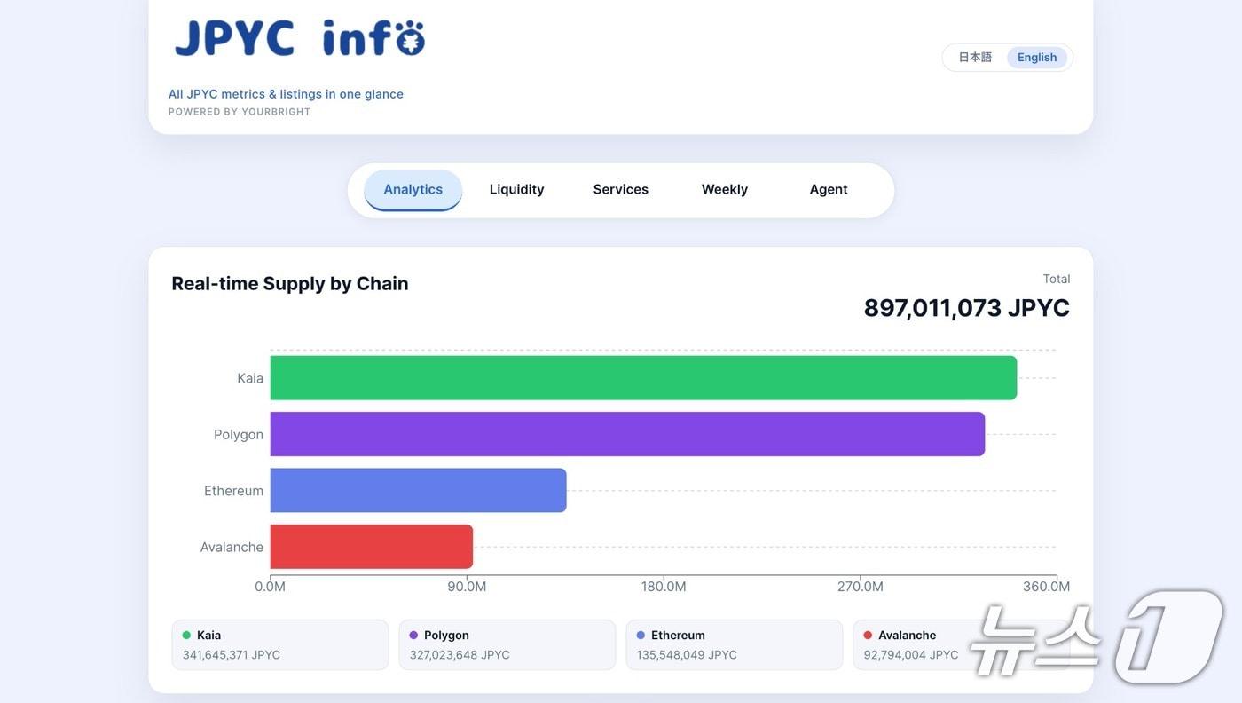Click the blue Ethereum supply bar
The image size is (1242, 703).
click(418, 490)
